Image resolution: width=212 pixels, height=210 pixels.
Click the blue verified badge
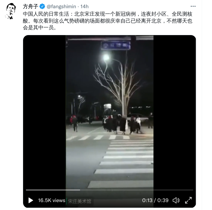[42, 6]
